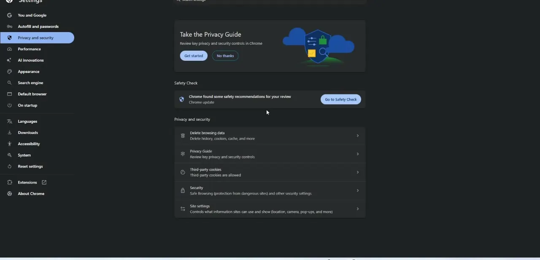This screenshot has height=260, width=540.
Task: Click the shield icon for Privacy and security
Action: point(9,38)
